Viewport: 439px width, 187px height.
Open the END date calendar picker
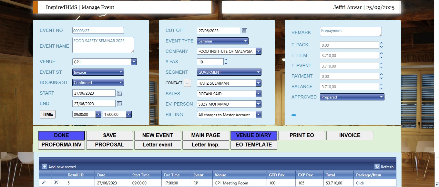coord(120,104)
